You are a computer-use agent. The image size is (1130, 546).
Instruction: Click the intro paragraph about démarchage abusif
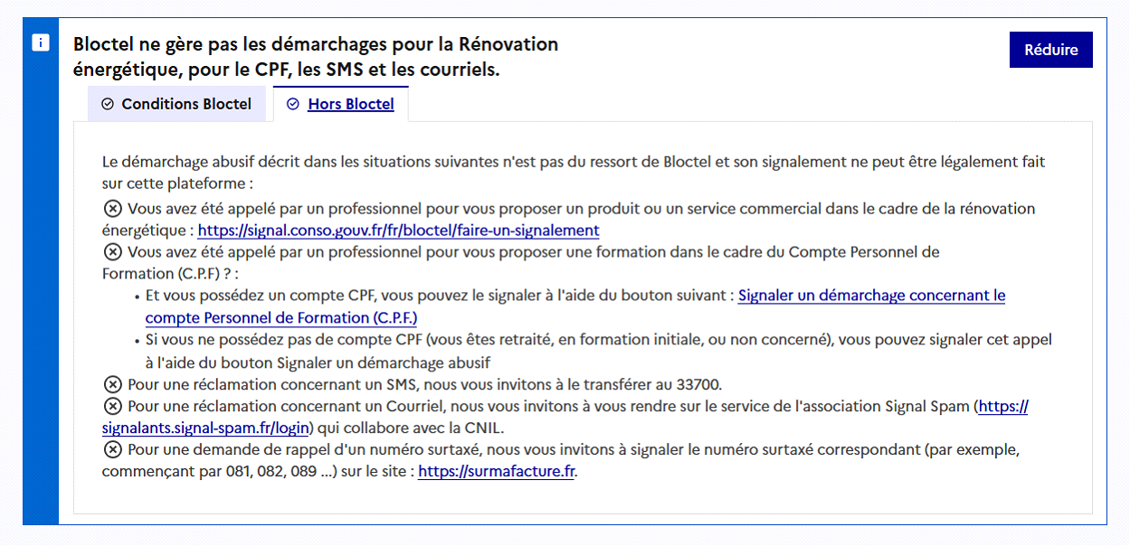tap(573, 163)
